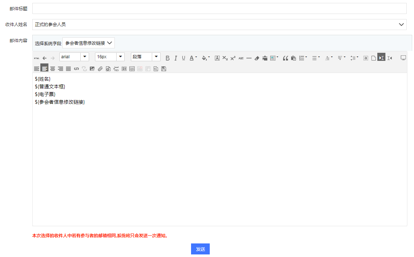This screenshot has width=414, height=257.
Task: Align text to the right
Action: click(61, 69)
